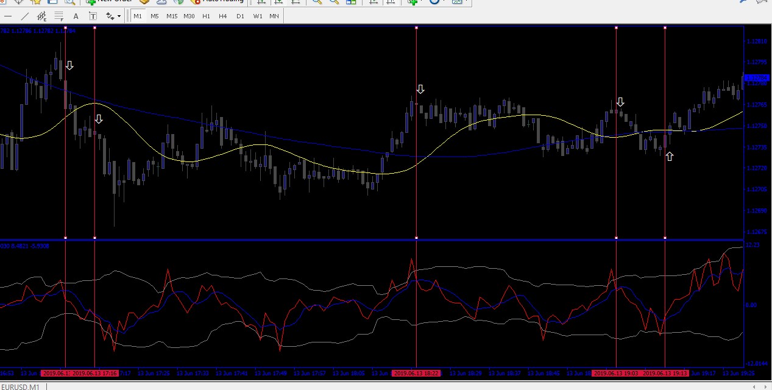
Task: Click the right tab-scroll arrow at bottom
Action: tap(766, 386)
